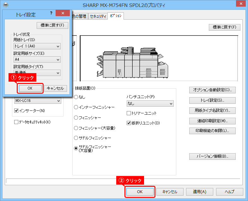
Task: Open the 設定用紙サイズ dropdown showing A4
Action: tap(37, 60)
